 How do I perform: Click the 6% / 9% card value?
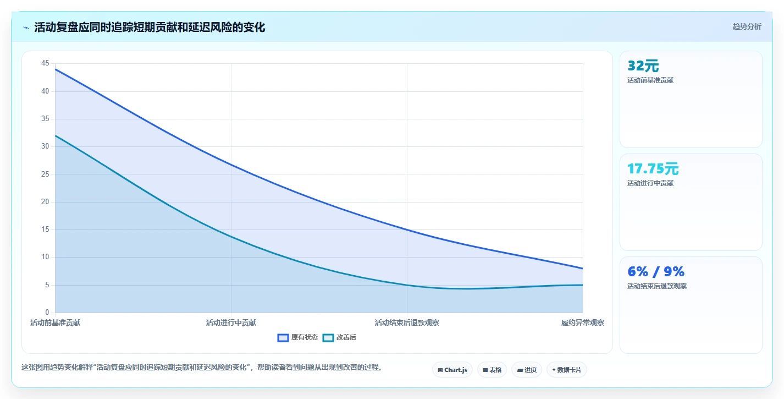click(x=656, y=272)
